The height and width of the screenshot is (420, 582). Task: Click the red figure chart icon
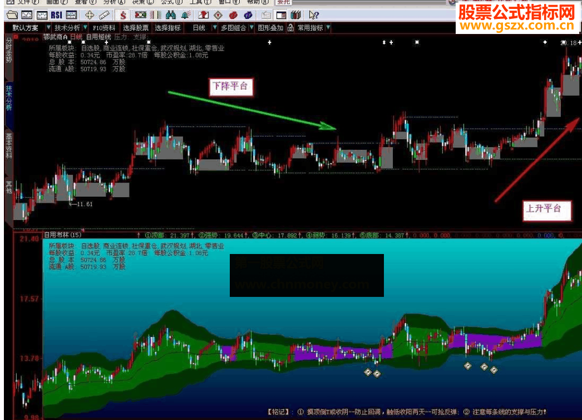(x=203, y=15)
